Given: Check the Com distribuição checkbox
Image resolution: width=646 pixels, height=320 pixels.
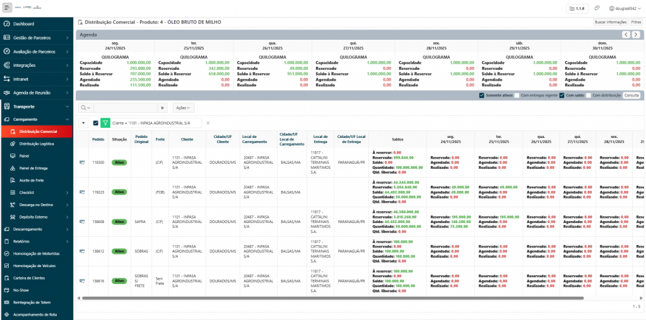Looking at the screenshot, I should tap(589, 95).
